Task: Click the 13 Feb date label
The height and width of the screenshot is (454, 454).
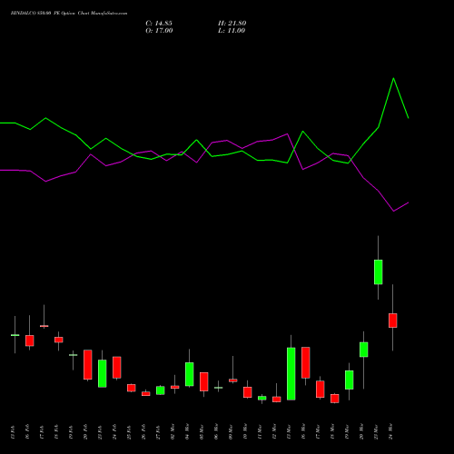Action: pyautogui.click(x=13, y=432)
